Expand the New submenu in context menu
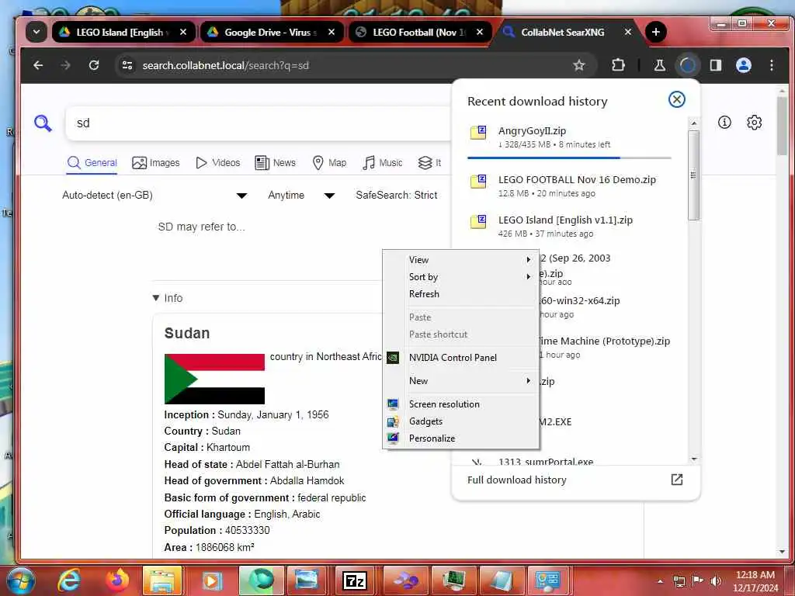The width and height of the screenshot is (795, 596). 461,380
